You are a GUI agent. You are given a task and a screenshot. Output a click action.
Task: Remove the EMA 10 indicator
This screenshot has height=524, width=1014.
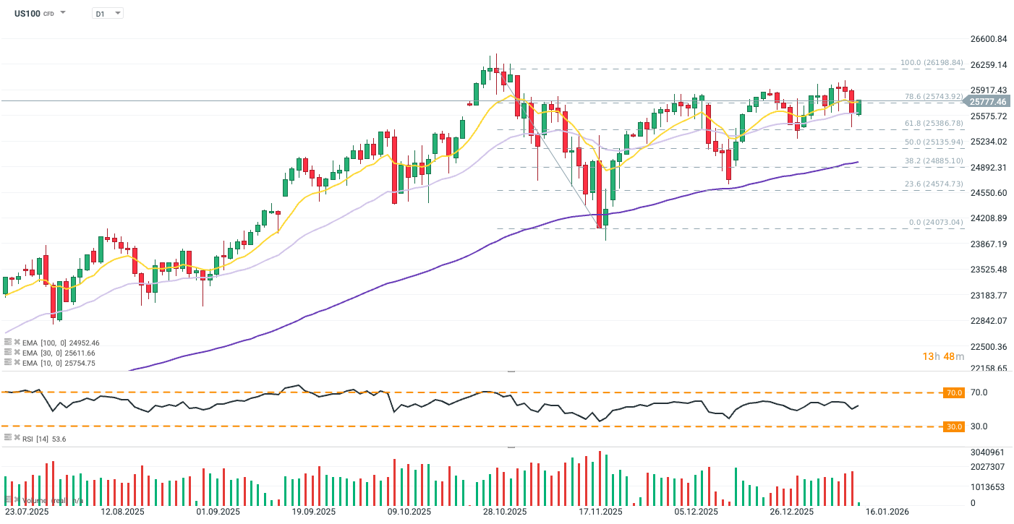point(17,363)
